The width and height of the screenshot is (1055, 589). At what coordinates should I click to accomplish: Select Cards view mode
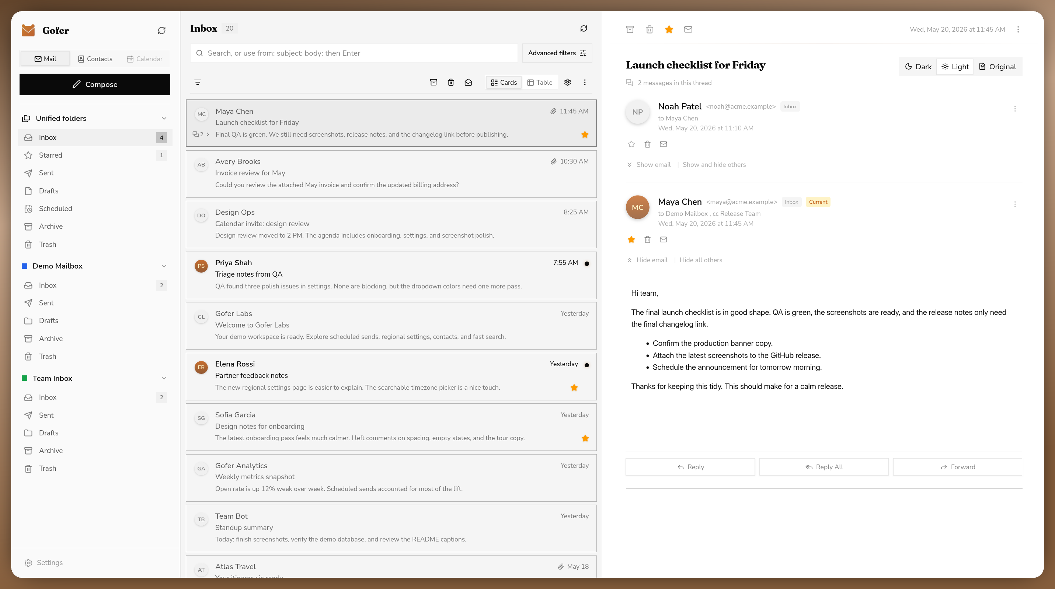(x=504, y=82)
